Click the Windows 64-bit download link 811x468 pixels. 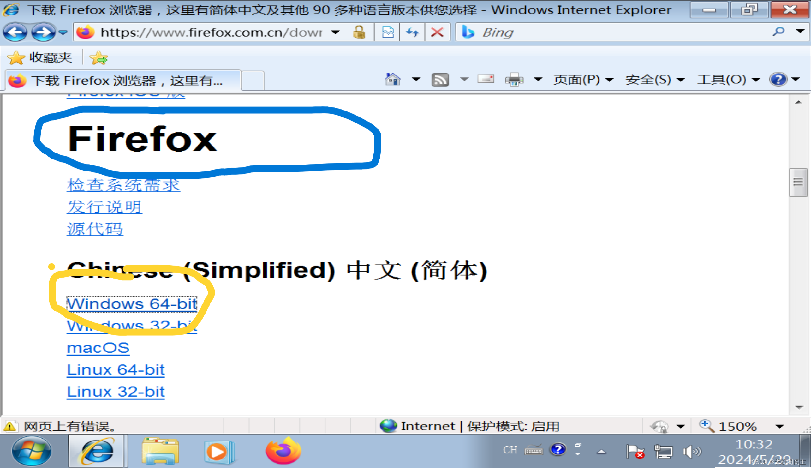[x=131, y=304]
